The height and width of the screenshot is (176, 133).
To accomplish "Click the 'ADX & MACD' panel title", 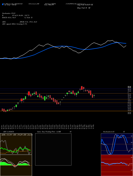I will tap(9, 132).
